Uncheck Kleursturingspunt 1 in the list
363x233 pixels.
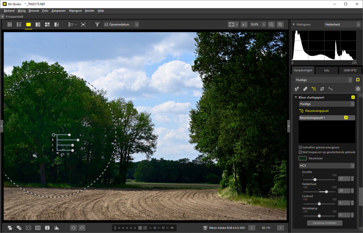[346, 118]
